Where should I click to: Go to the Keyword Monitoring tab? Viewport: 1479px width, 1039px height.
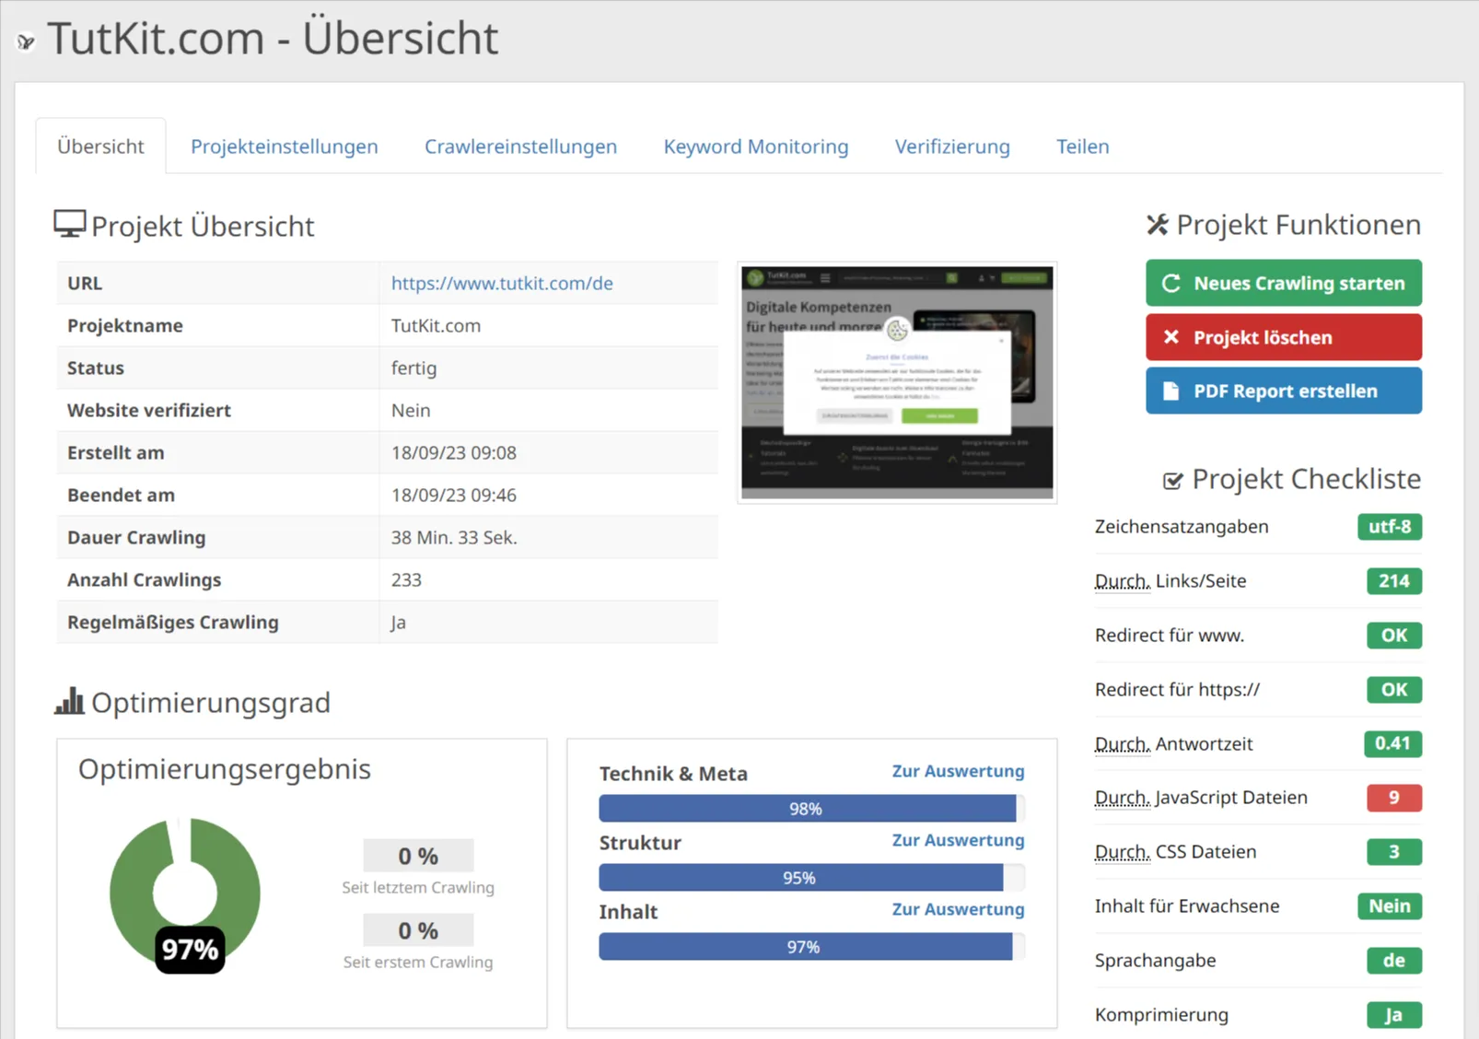coord(756,146)
